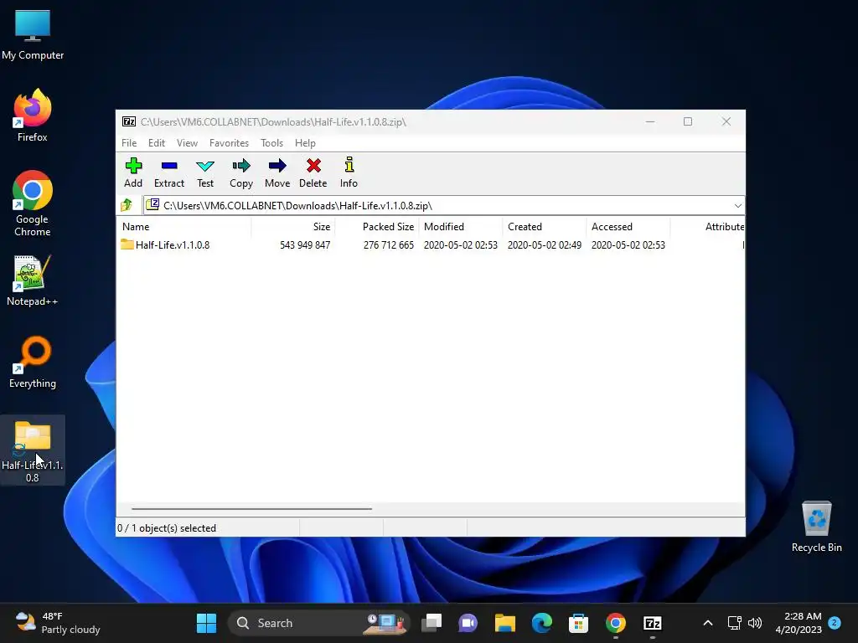Sort by the Size column header
This screenshot has width=858, height=643.
tap(293, 226)
